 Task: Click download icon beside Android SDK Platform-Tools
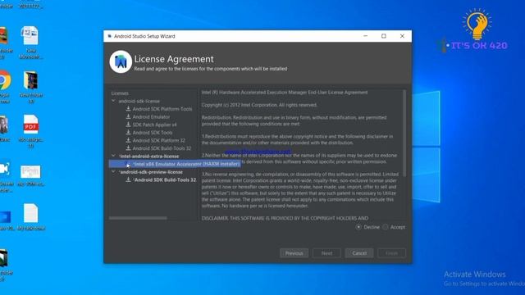pos(128,109)
